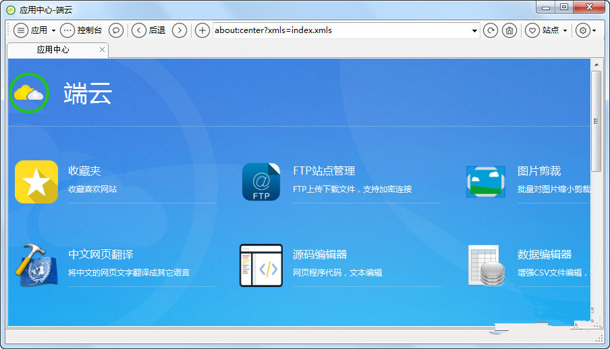Open the 数据编辑器 database icon
This screenshot has width=610, height=349.
click(x=485, y=265)
